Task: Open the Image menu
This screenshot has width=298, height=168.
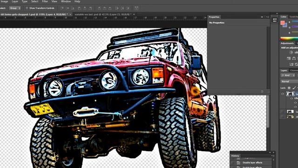Action: tap(4, 1)
